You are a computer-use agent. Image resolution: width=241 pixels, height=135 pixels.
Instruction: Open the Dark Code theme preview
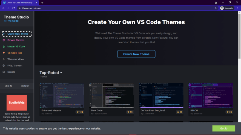point(111,95)
